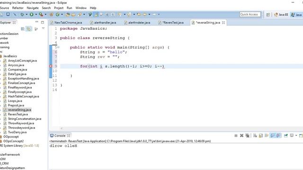Open the Help menu
The image size is (303, 170).
[x=93, y=8]
